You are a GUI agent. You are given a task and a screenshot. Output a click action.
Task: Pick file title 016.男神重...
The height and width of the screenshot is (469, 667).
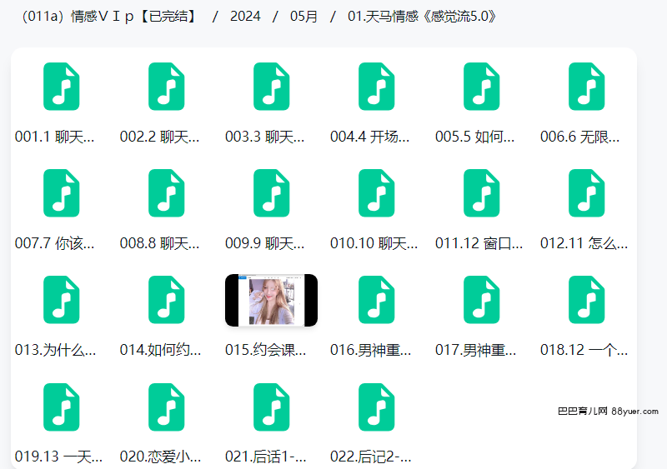(371, 351)
